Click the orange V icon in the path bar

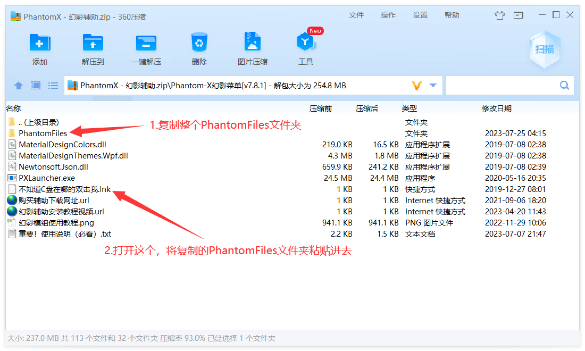point(417,86)
